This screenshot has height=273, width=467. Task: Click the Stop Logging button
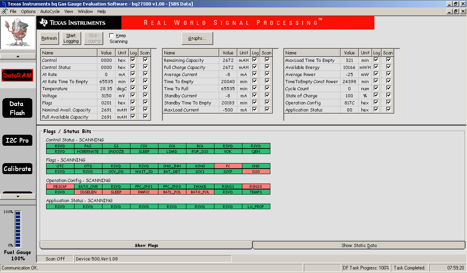pos(93,38)
